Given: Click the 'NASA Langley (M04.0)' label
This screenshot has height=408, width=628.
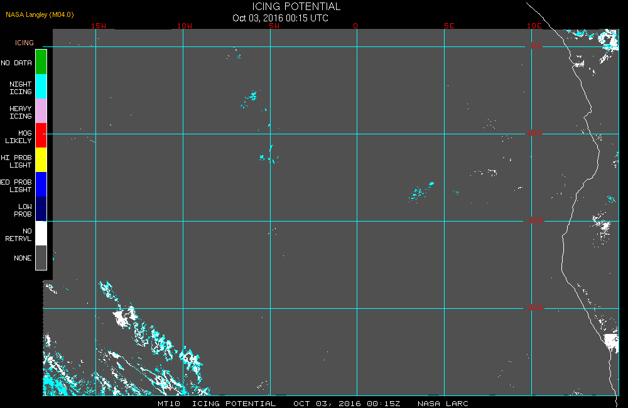Looking at the screenshot, I should point(40,14).
